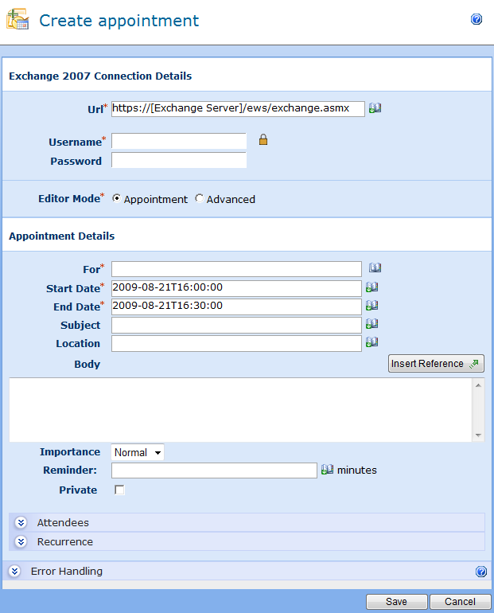
Task: Click the reference icon beside Location field
Action: click(x=371, y=343)
